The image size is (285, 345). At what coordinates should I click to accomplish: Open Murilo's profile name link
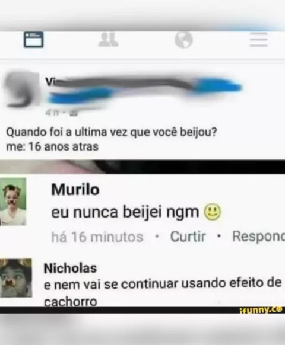coord(75,190)
